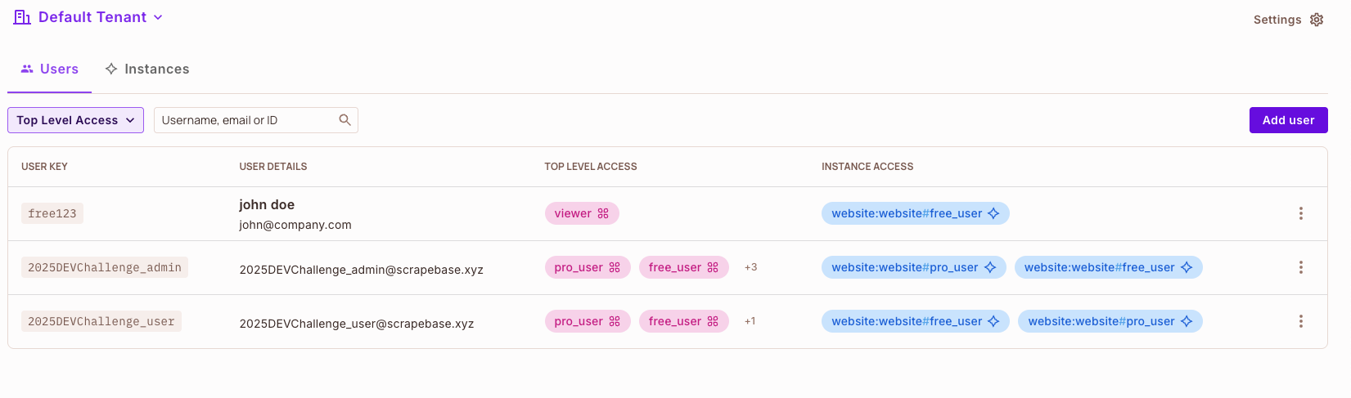Click the tenant building icon
1351x398 pixels.
pyautogui.click(x=22, y=17)
